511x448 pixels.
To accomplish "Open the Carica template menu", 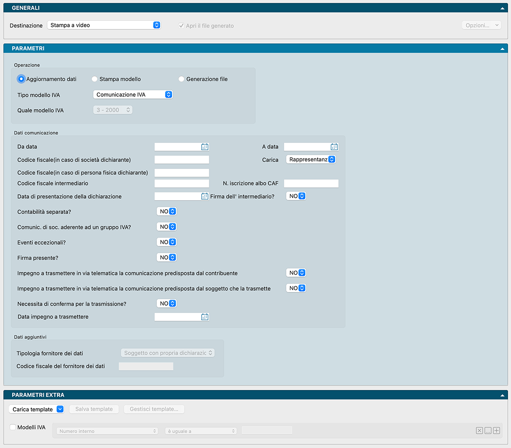I will coord(37,409).
